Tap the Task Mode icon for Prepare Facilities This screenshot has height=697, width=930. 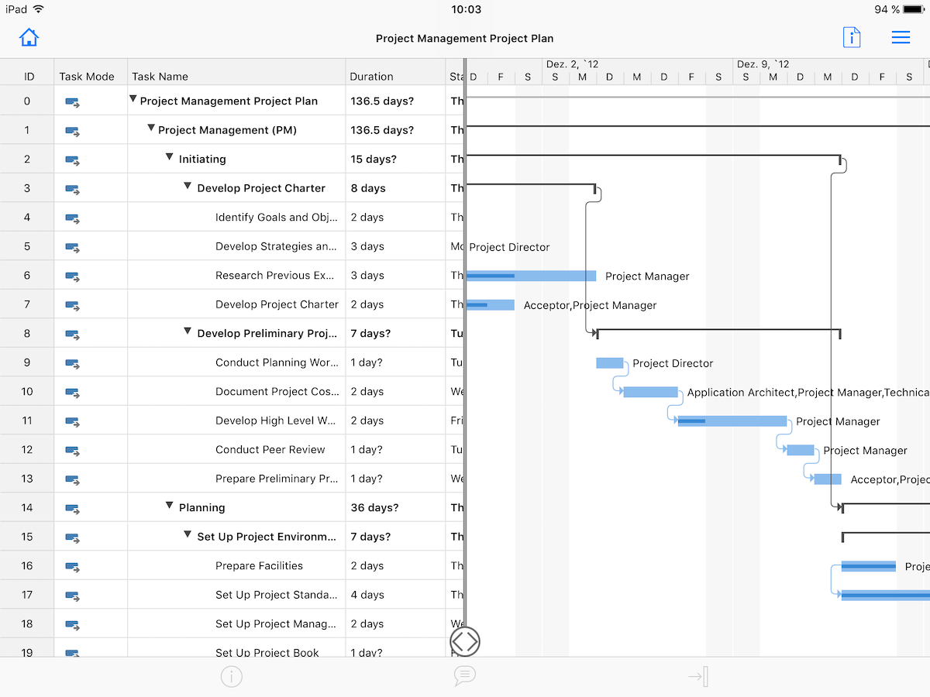click(73, 565)
